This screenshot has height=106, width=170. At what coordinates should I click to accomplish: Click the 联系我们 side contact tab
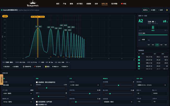point(2,80)
